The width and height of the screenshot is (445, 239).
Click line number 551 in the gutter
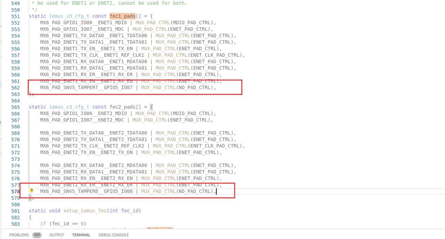tap(16, 16)
